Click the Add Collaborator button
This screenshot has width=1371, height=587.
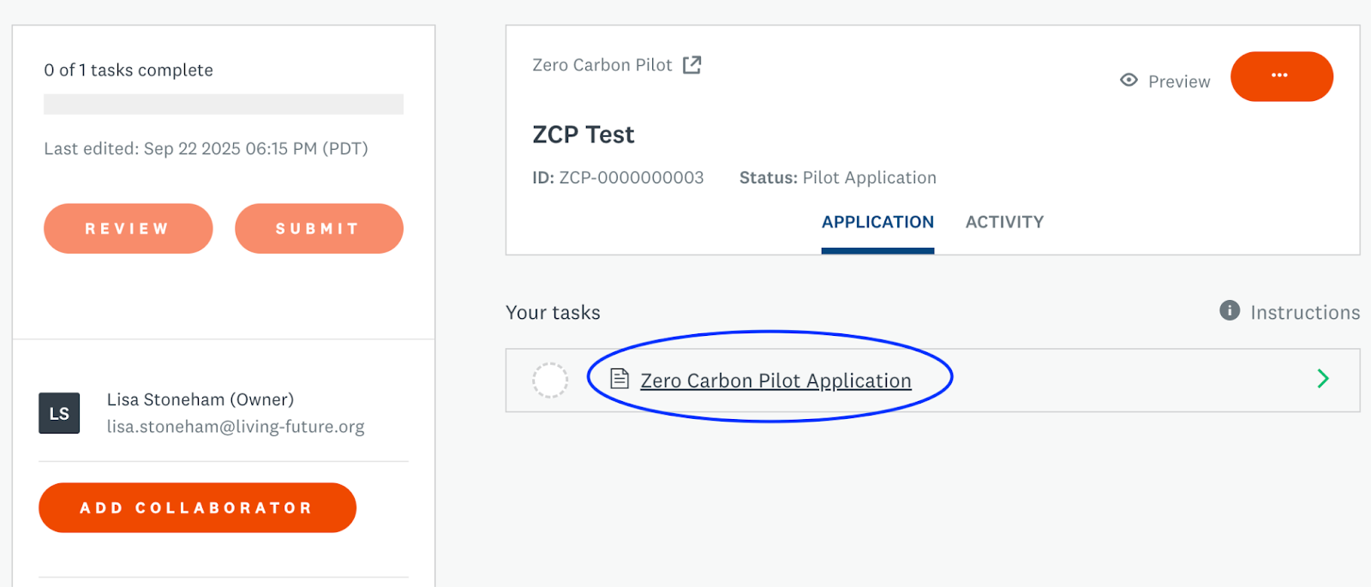[197, 507]
